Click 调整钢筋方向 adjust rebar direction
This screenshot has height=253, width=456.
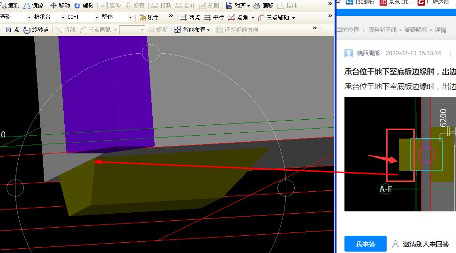(x=237, y=30)
